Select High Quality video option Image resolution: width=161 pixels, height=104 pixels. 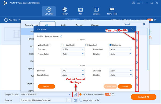pos(63,45)
